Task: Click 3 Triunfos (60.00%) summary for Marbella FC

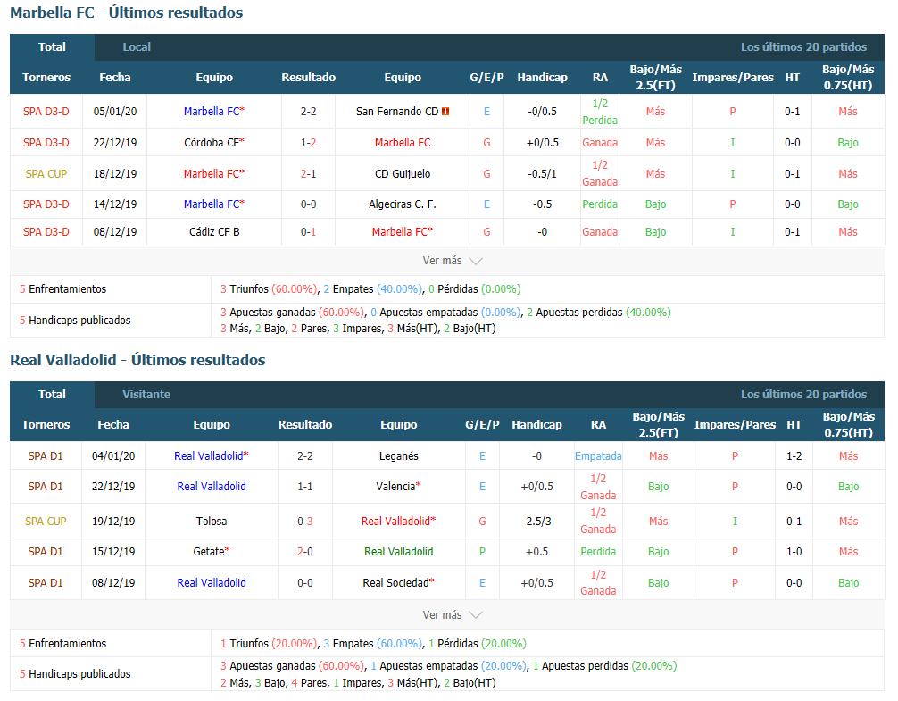Action: pyautogui.click(x=269, y=289)
